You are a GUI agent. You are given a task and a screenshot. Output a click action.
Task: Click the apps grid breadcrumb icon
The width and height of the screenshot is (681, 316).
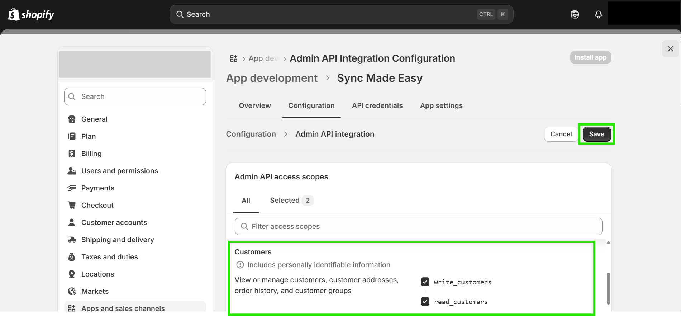point(234,58)
